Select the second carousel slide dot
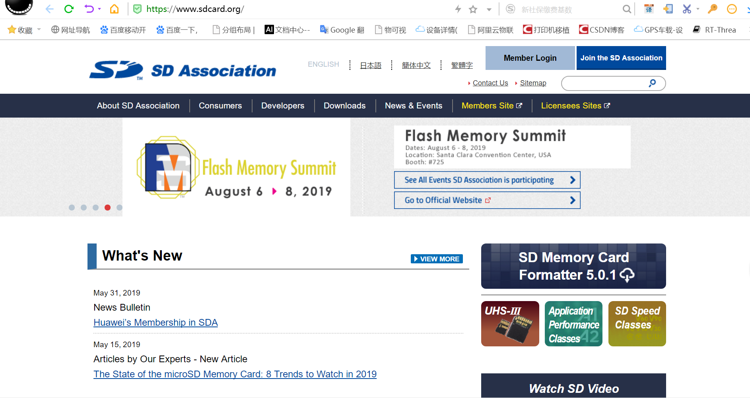750x398 pixels. pyautogui.click(x=84, y=207)
